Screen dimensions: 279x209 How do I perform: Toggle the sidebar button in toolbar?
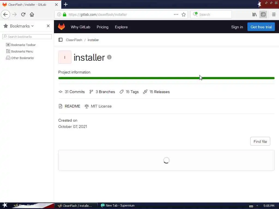pos(263,14)
